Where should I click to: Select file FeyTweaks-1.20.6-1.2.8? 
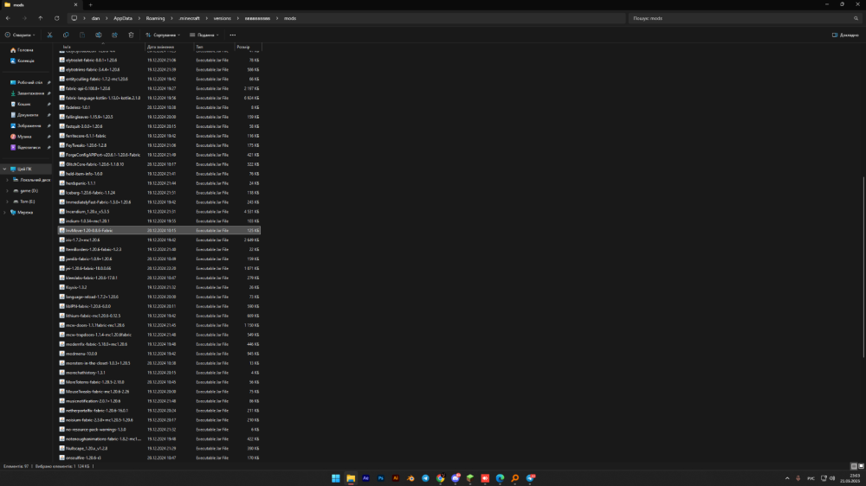click(159, 145)
